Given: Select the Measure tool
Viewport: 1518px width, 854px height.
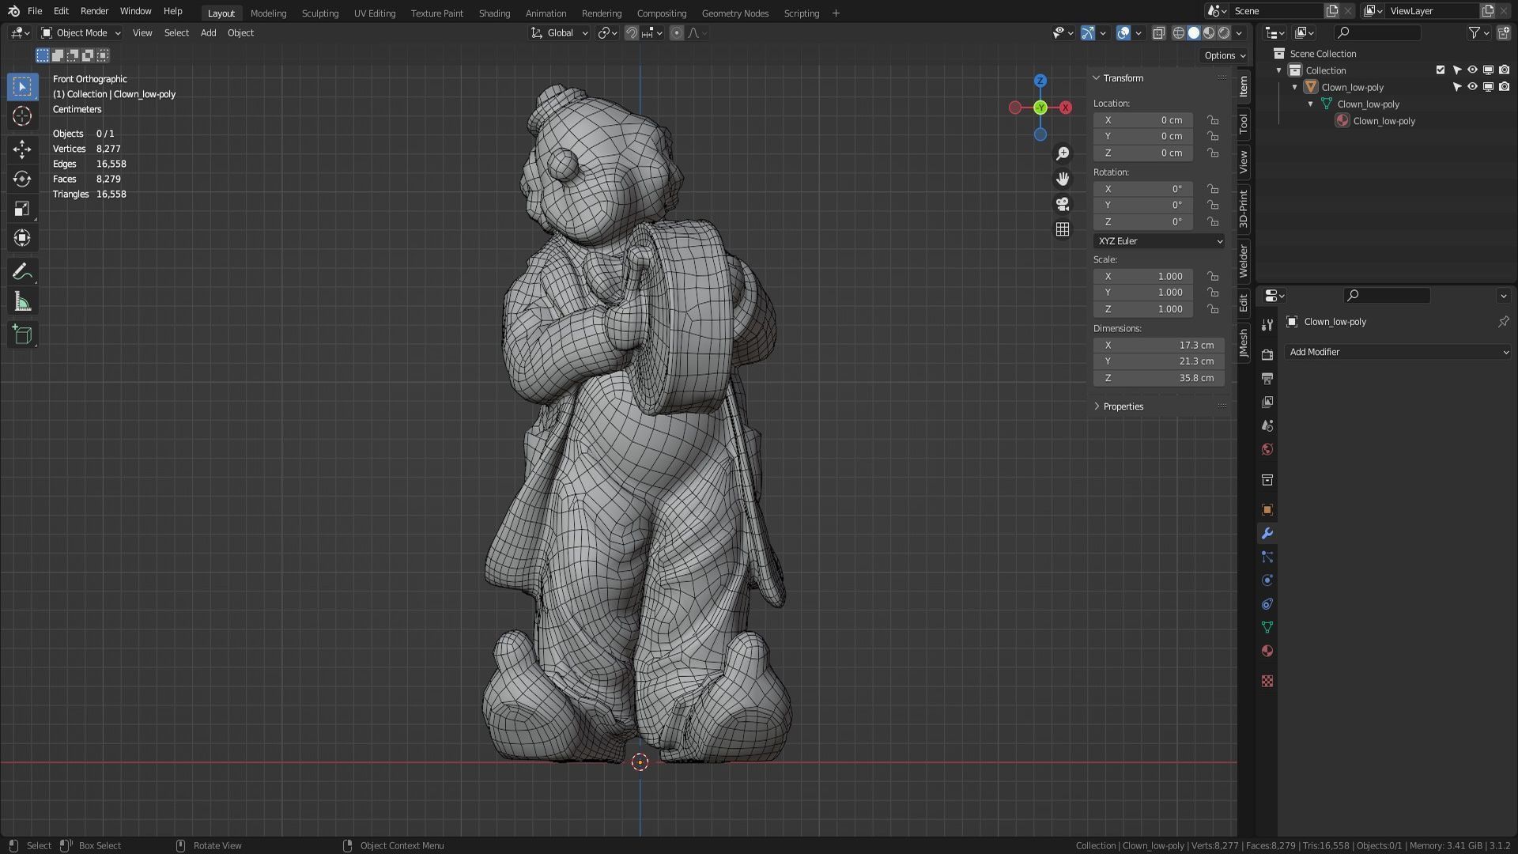Looking at the screenshot, I should tap(22, 302).
